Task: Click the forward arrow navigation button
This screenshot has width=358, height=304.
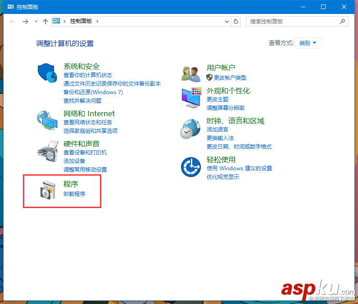Action: [x=26, y=22]
